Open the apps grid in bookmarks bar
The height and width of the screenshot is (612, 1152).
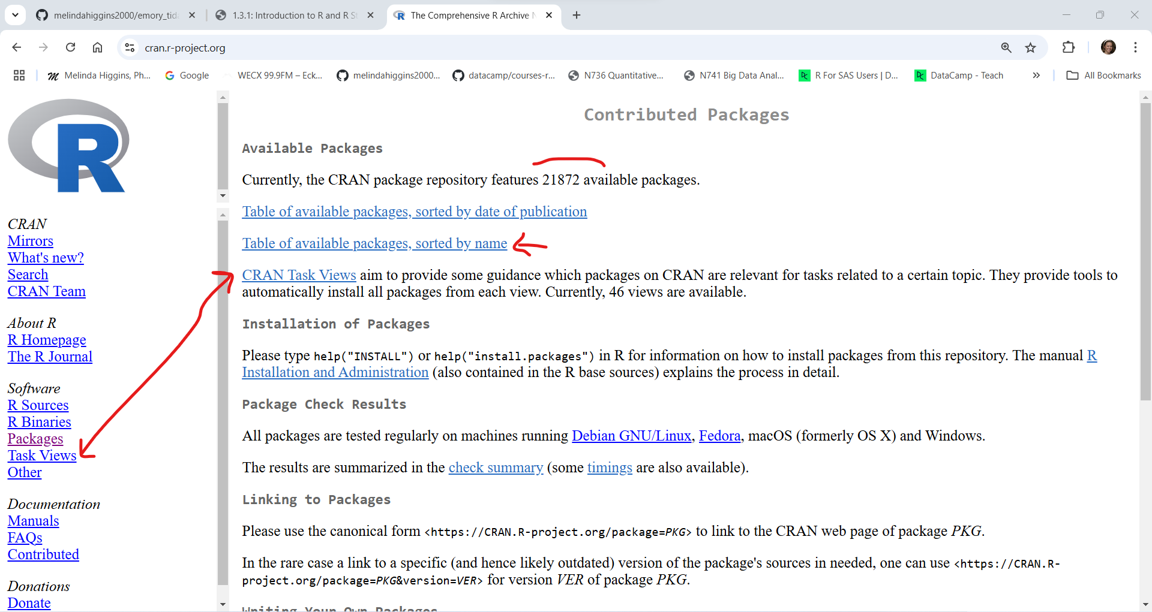pyautogui.click(x=19, y=76)
